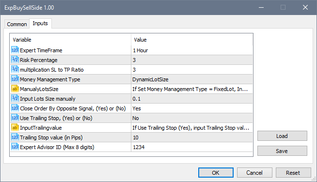This screenshot has height=182, width=317.
Task: Select the Inputs tab
Action: click(x=40, y=23)
